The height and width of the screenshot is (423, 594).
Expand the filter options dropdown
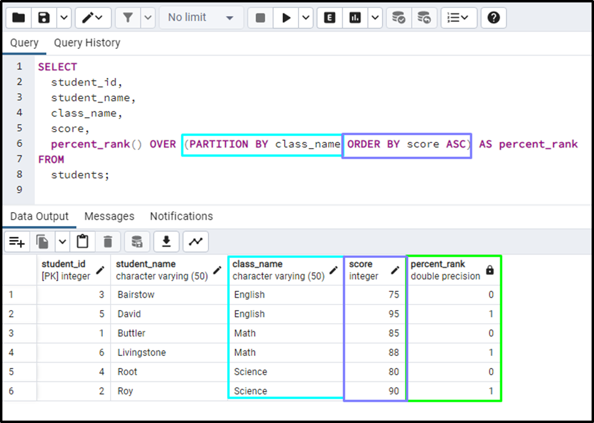pyautogui.click(x=149, y=18)
